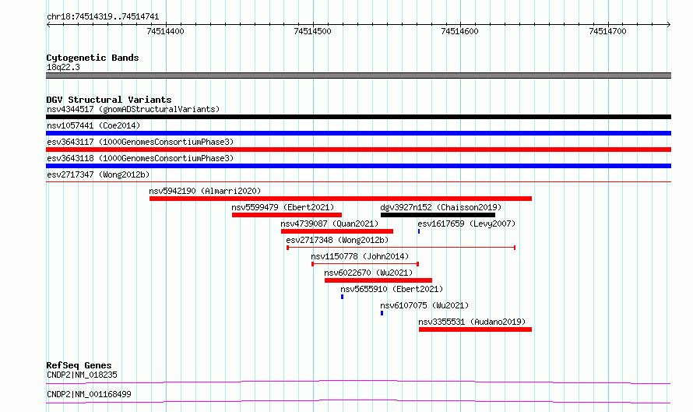Viewport: 693px width, 412px height.
Task: Click the magenta CNDP2 NM_001168499 gene line
Action: [358, 401]
